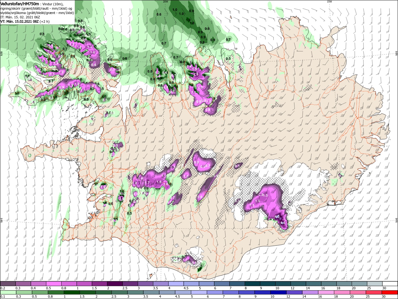The width and height of the screenshot is (398, 299).
Task: Click the 2.6 precipitation value on the map
Action: pos(196,74)
